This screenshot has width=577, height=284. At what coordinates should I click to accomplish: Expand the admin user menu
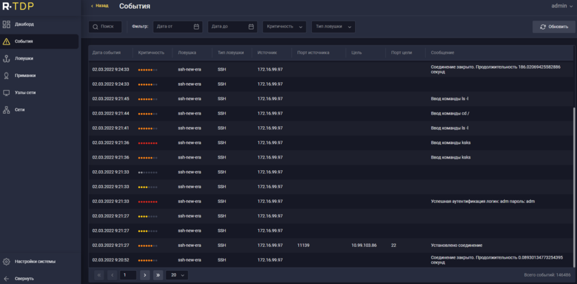pos(561,6)
